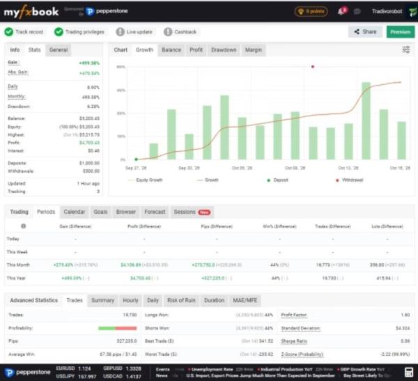This screenshot has width=418, height=381.
Task: Click the Pepperstone logo in bottom ticker
Action: click(28, 373)
